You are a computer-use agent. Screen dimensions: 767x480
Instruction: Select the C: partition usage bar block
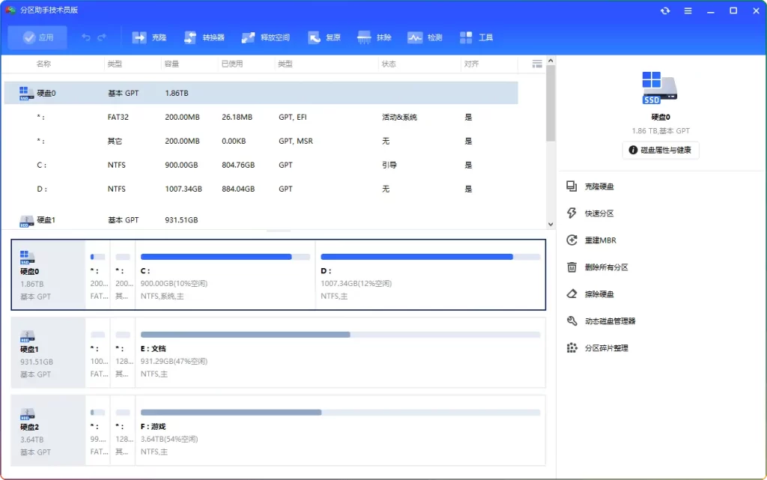225,275
